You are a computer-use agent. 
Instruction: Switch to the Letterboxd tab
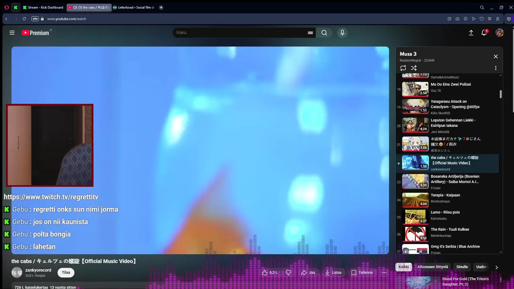tap(134, 7)
